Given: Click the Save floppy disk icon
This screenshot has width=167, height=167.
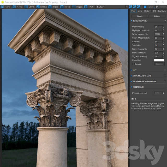Looking at the screenshot, I should 2,7.
